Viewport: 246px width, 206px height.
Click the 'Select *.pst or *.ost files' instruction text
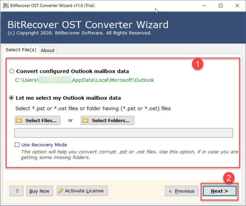pos(93,108)
